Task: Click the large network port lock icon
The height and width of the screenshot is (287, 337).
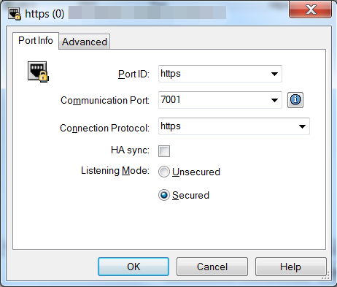Action: click(38, 72)
